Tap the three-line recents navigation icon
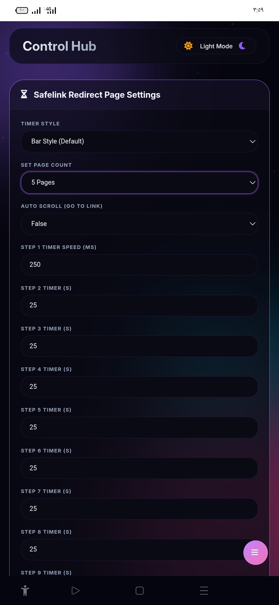 [204, 591]
